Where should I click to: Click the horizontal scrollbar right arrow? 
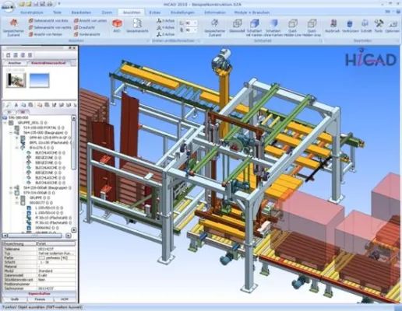(69, 236)
